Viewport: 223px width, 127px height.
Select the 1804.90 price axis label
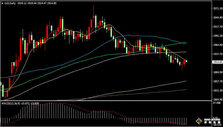click(217, 100)
